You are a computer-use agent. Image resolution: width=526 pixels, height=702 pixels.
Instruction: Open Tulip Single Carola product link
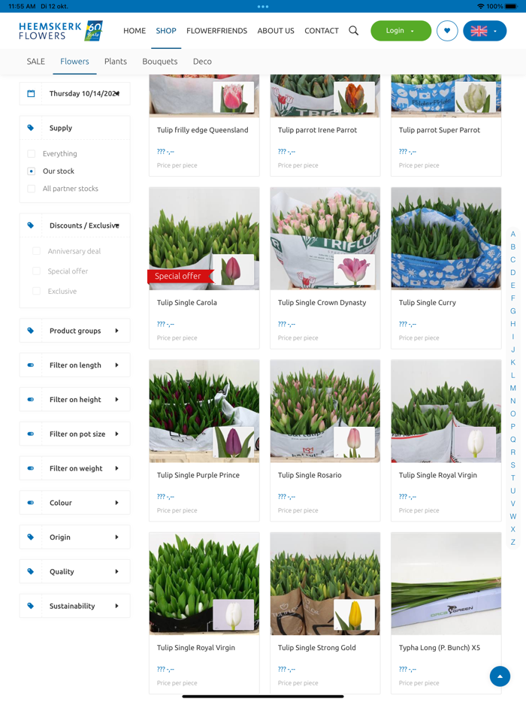186,303
